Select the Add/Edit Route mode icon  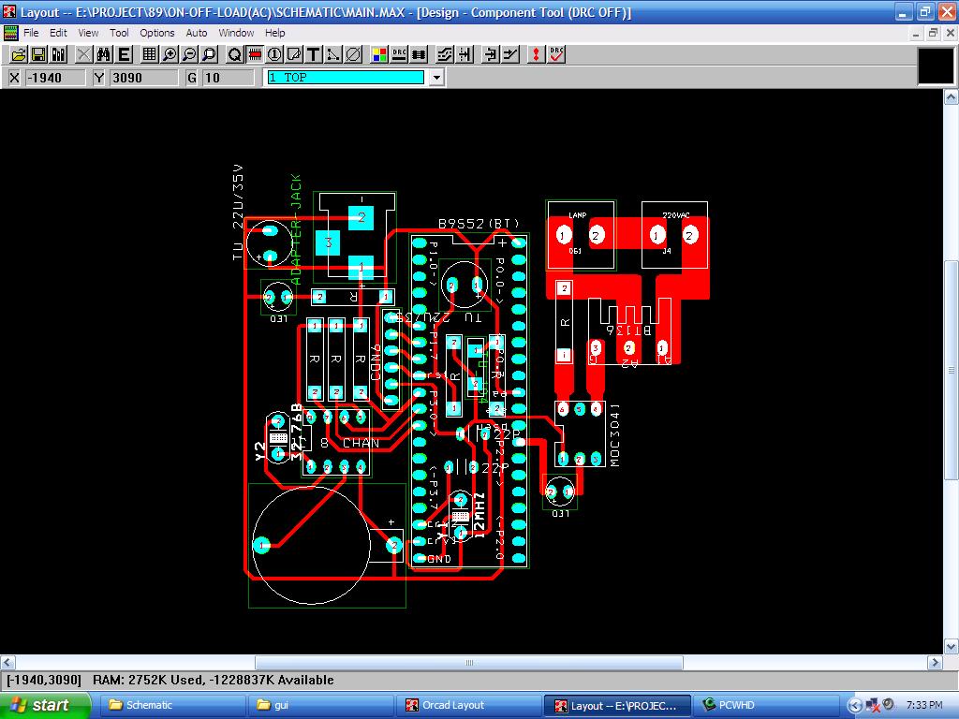pyautogui.click(x=510, y=55)
